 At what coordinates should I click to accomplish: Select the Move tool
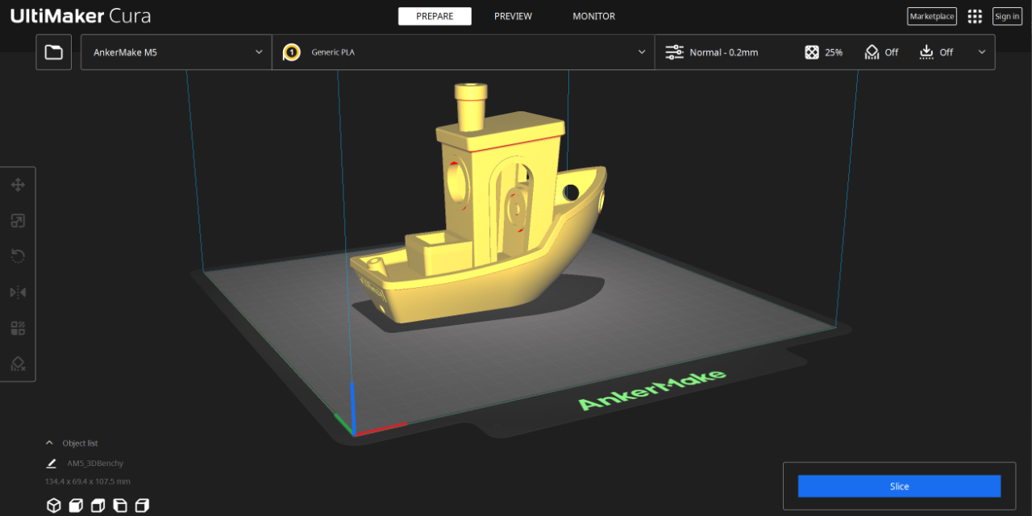click(x=17, y=185)
